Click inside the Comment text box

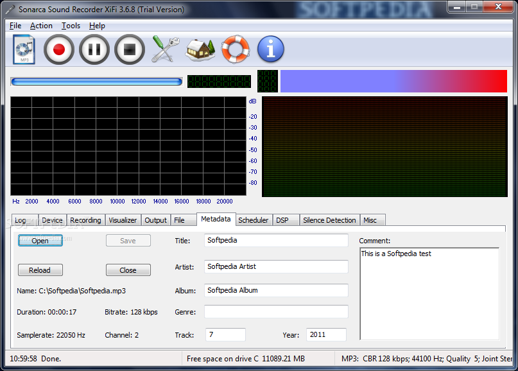pos(429,294)
